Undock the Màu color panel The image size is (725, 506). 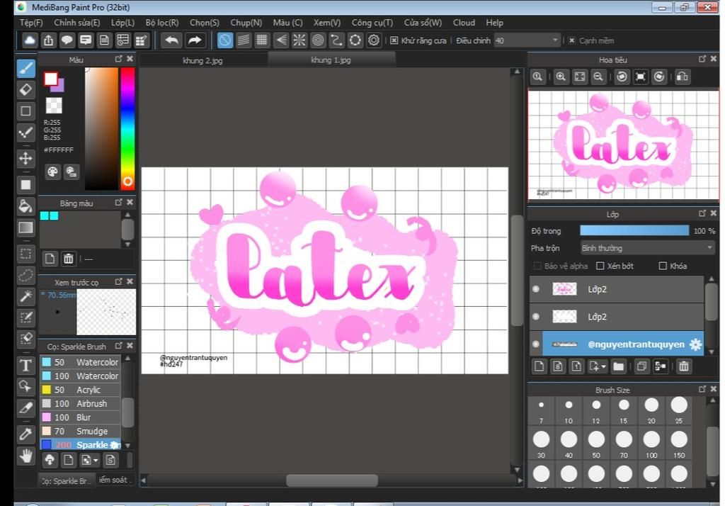click(119, 59)
